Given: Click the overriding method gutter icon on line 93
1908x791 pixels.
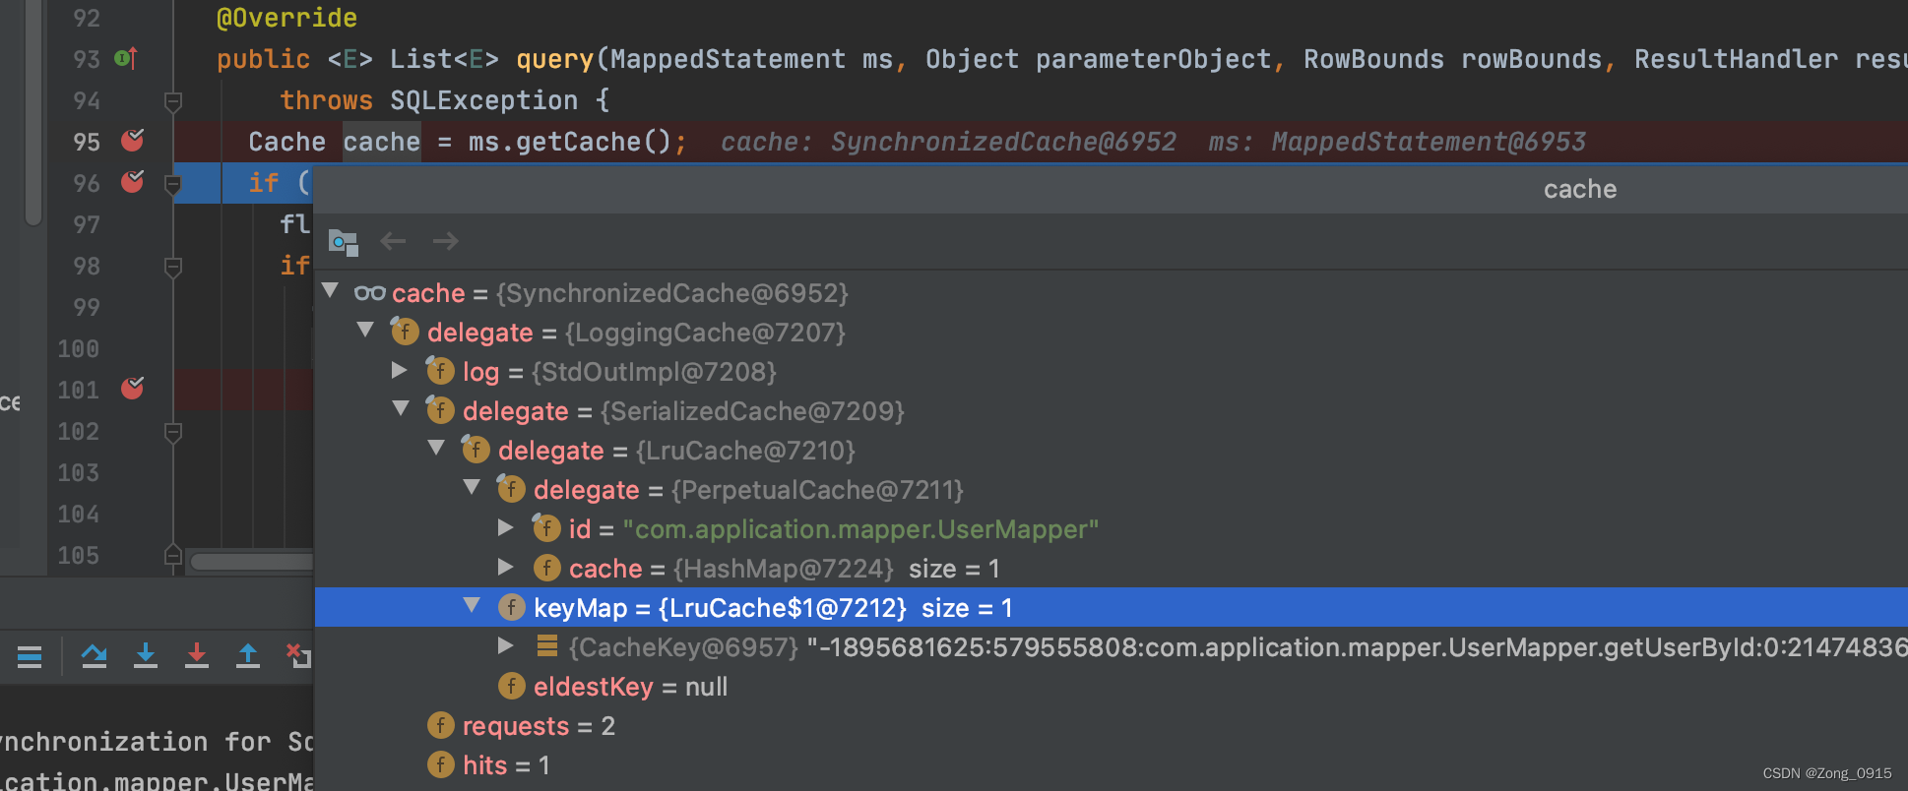Looking at the screenshot, I should tap(125, 58).
